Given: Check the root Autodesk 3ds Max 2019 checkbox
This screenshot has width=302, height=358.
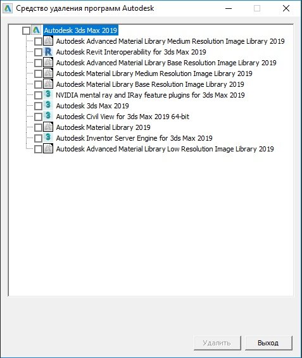Looking at the screenshot, I should (x=26, y=30).
